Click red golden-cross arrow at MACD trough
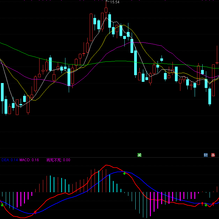219x219 pixels. point(35,212)
